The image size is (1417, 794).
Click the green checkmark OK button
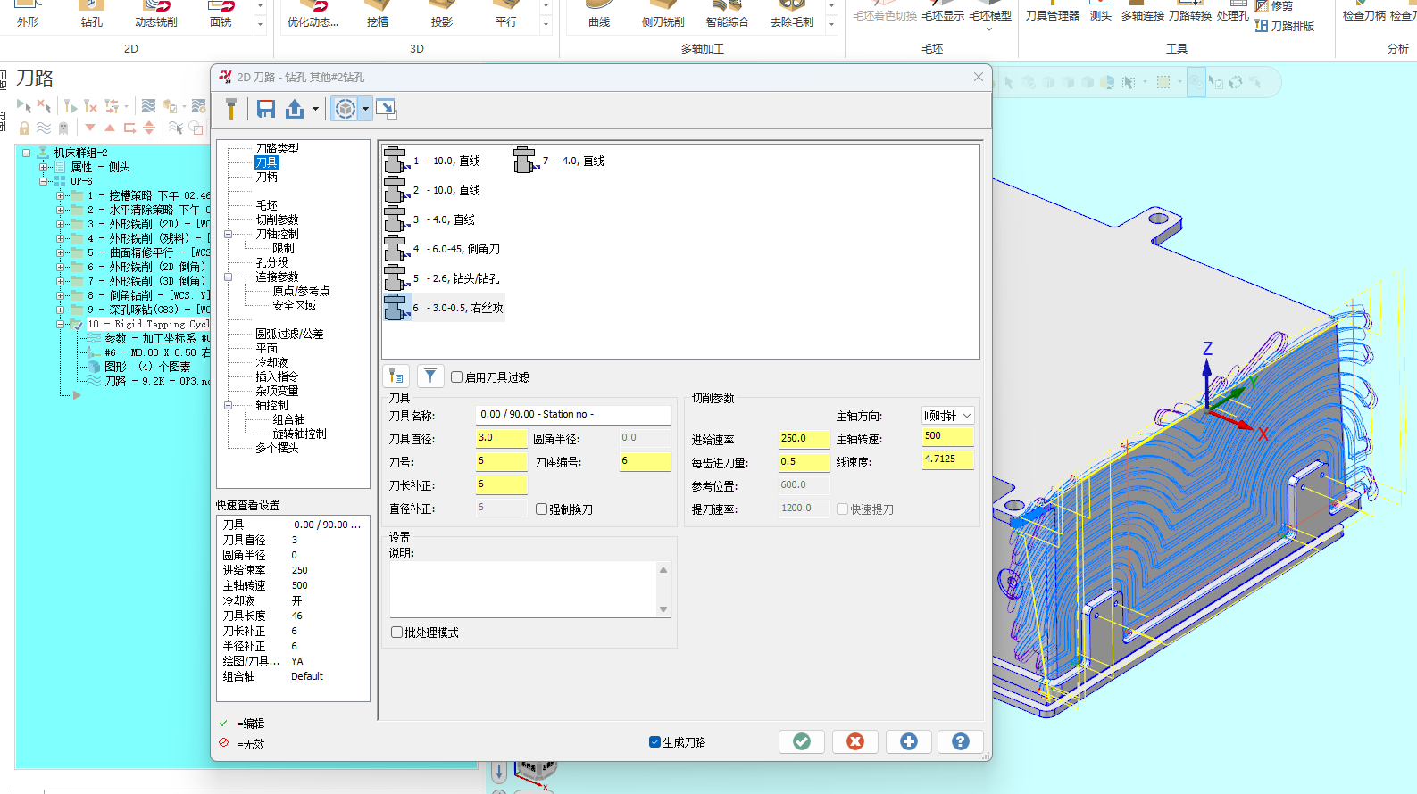(x=802, y=742)
